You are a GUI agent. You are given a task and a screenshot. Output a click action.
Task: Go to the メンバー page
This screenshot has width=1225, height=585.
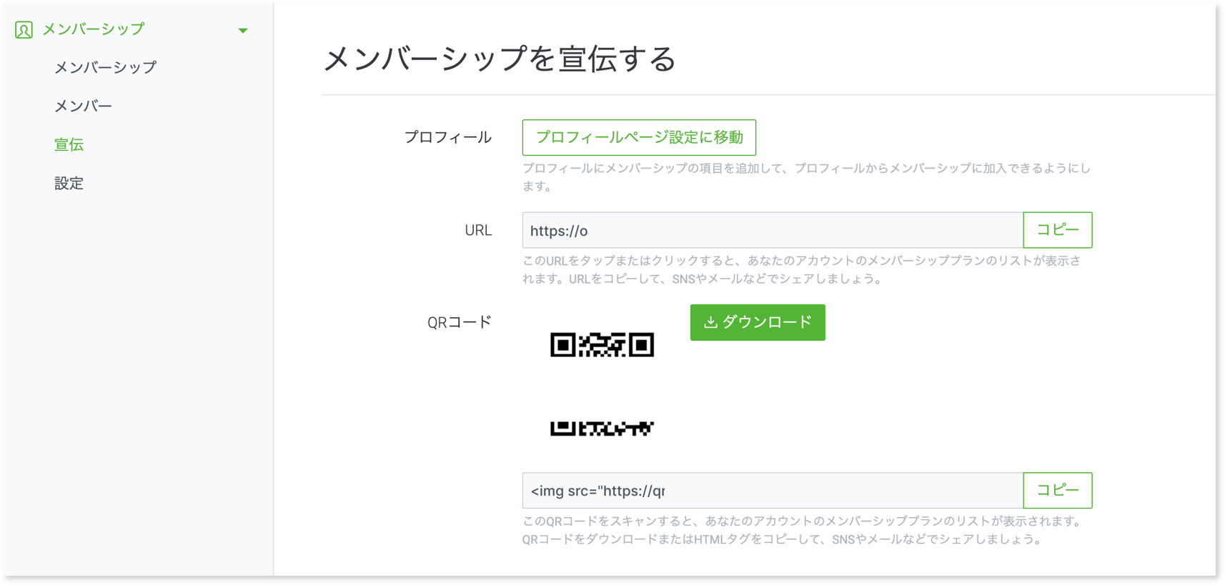tap(83, 106)
